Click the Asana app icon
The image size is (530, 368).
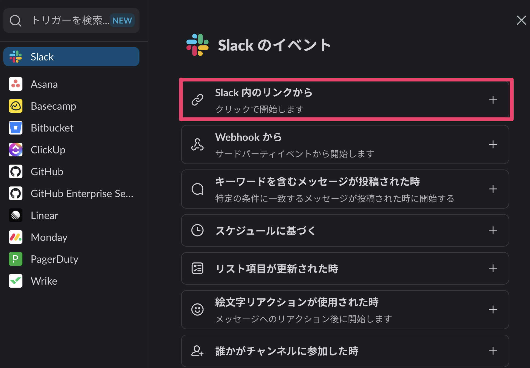[x=16, y=84]
